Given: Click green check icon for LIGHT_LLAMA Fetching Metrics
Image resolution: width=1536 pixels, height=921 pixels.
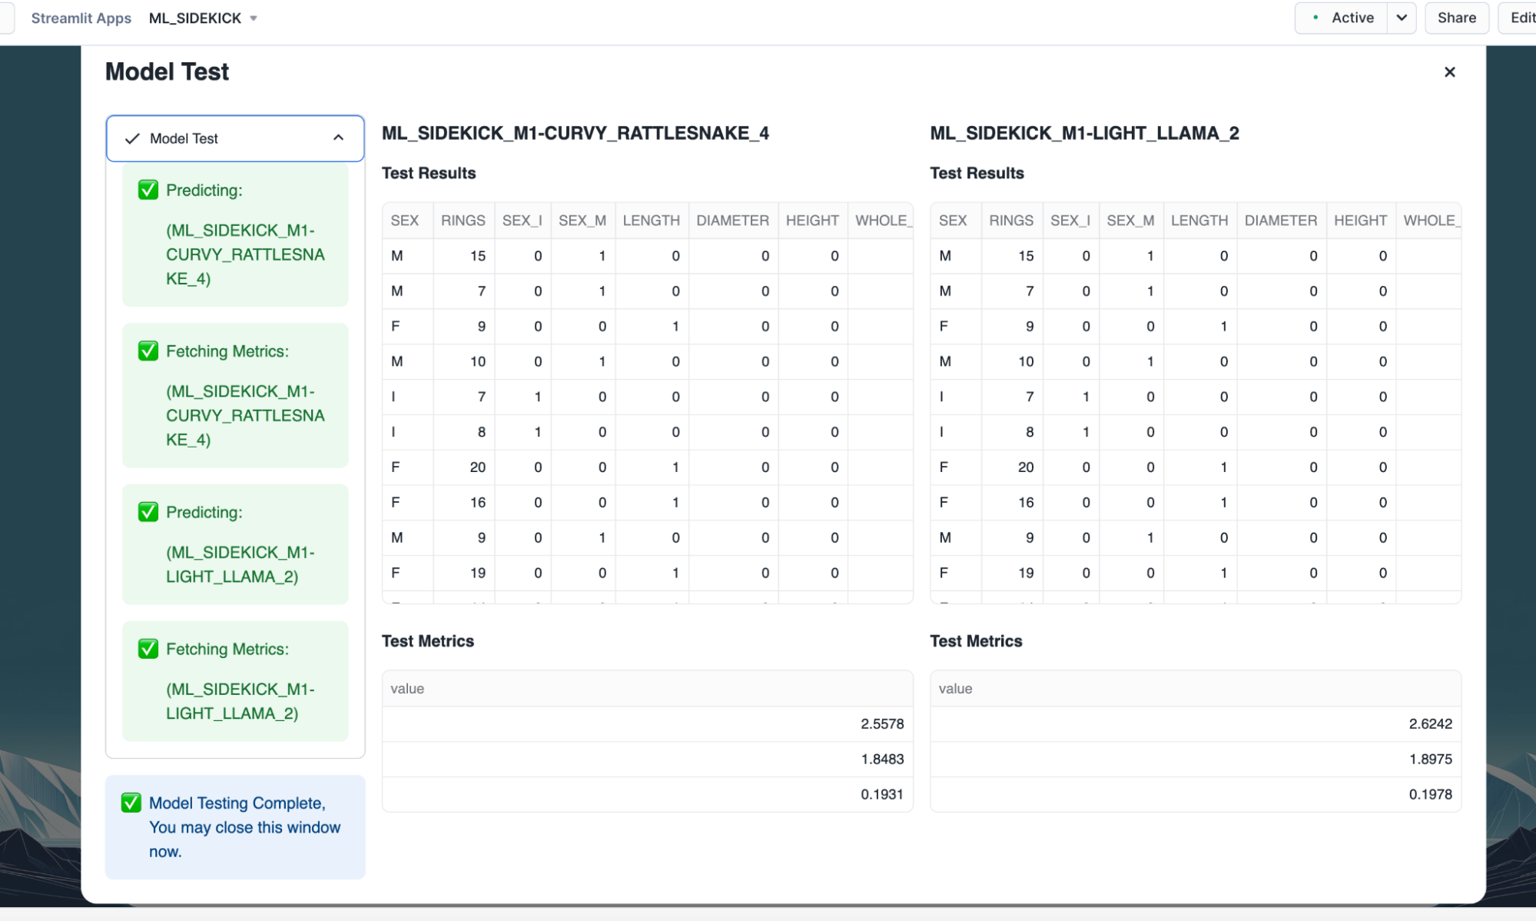Looking at the screenshot, I should pyautogui.click(x=148, y=649).
